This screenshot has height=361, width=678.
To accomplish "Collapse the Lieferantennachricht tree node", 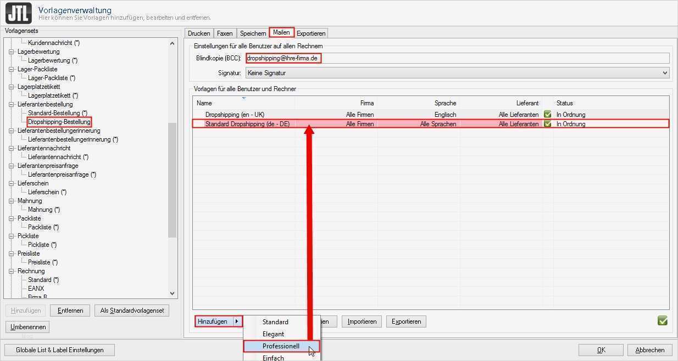I will [x=11, y=148].
